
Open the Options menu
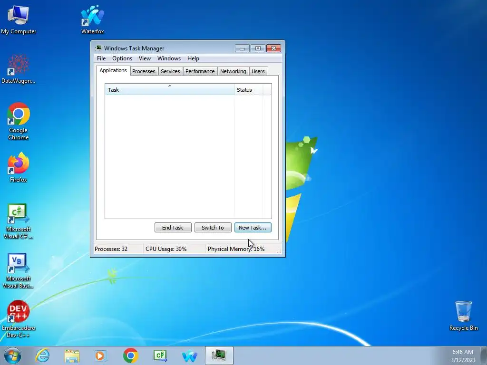[x=122, y=58]
